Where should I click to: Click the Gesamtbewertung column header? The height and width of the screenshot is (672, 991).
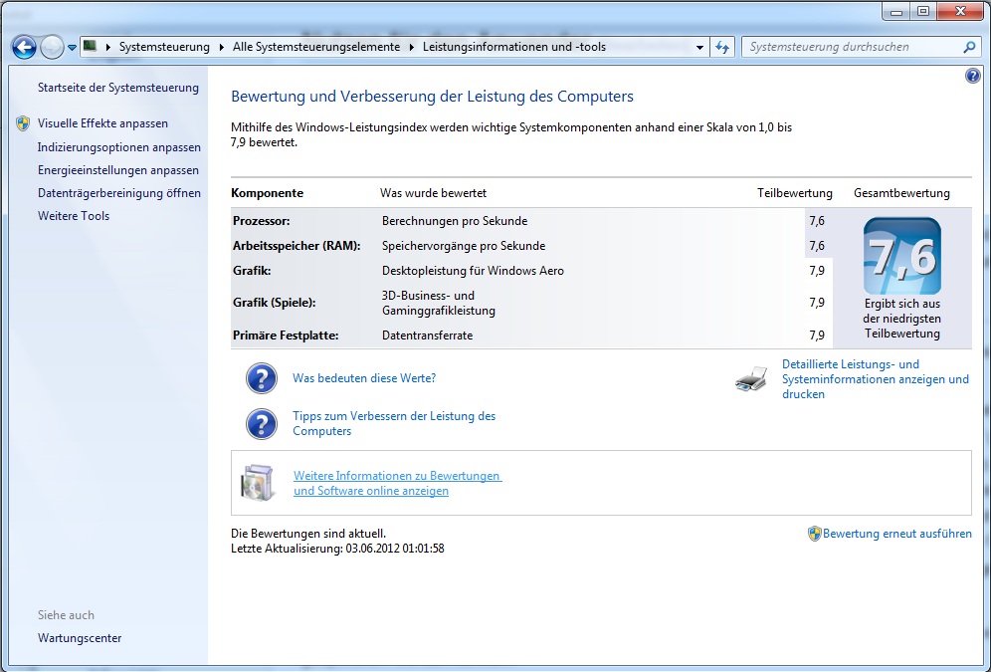pyautogui.click(x=901, y=193)
